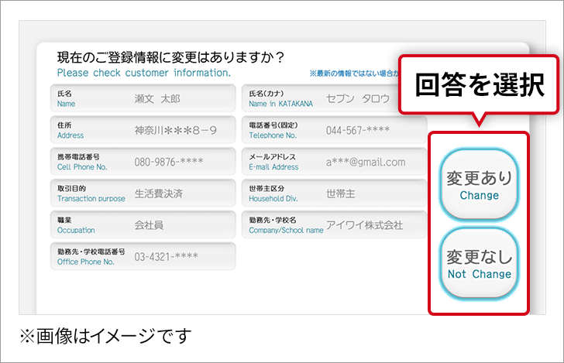Viewport: 564px width, 363px height.
Task: Select the Company/School name field
Action: (x=334, y=225)
